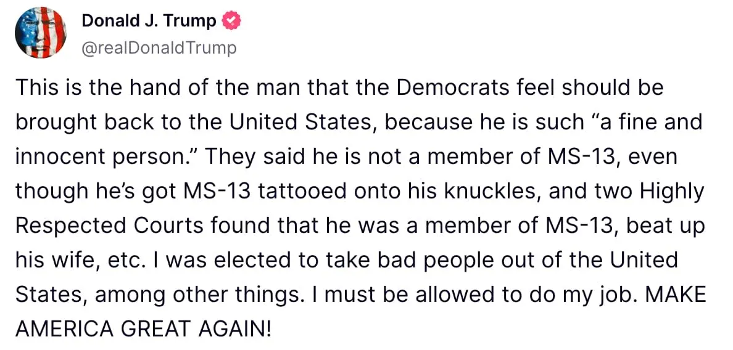This screenshot has width=733, height=350.
Task: Open the @realDonaldTrump handle link
Action: click(x=159, y=47)
